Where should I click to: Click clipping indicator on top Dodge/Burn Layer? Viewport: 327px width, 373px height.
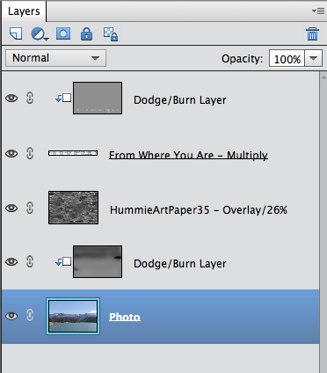pos(63,98)
